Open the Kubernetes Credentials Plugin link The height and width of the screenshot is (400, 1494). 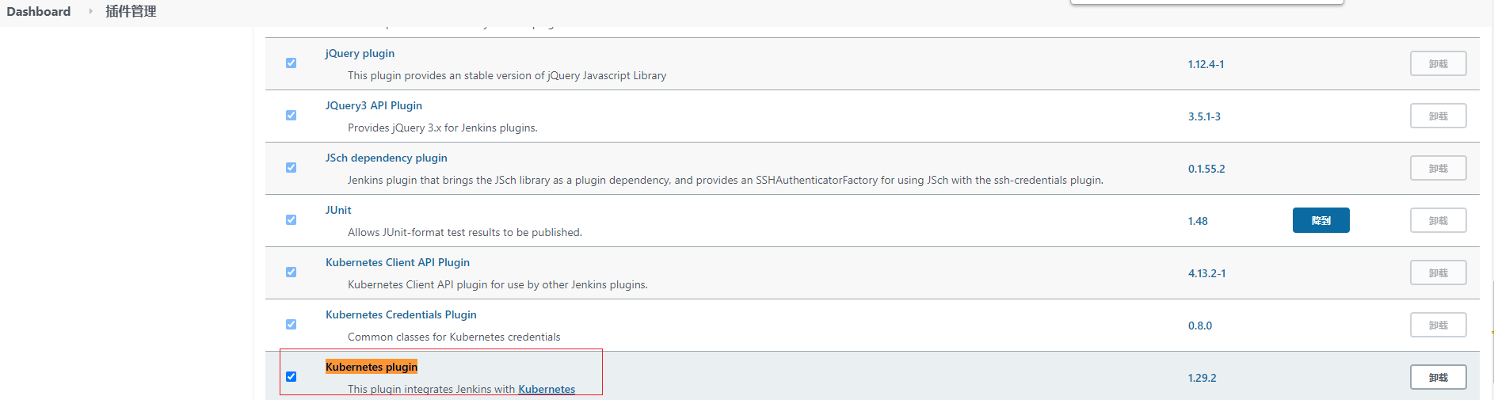(401, 314)
